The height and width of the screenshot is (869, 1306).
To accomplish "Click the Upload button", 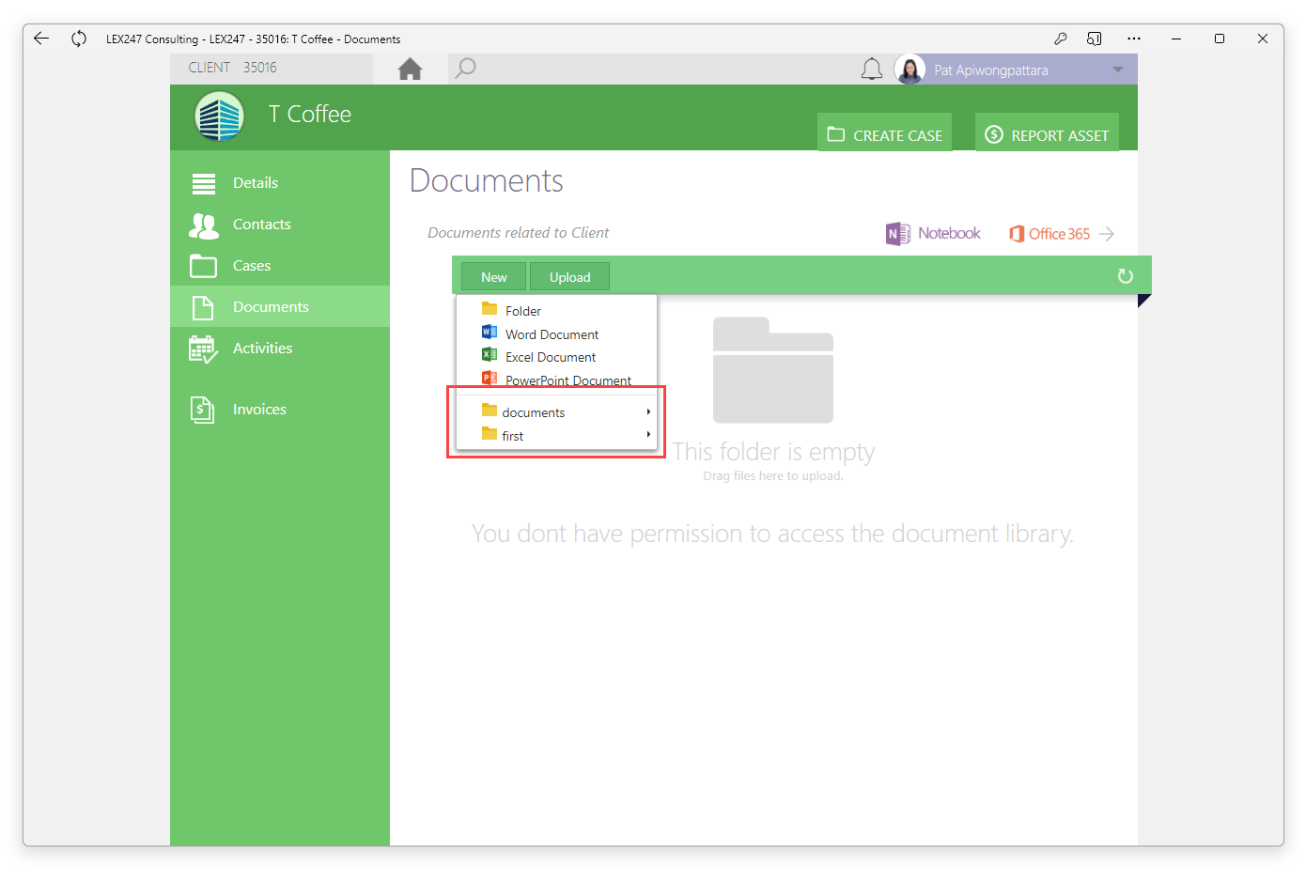I will coord(569,277).
